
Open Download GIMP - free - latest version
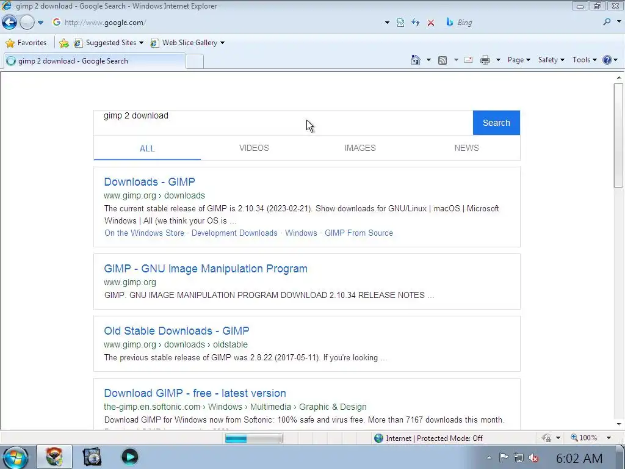pos(195,393)
